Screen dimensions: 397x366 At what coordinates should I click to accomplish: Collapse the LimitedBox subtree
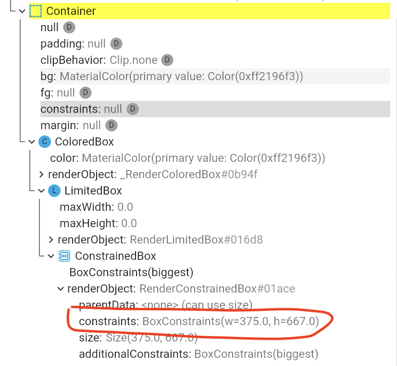tap(41, 191)
